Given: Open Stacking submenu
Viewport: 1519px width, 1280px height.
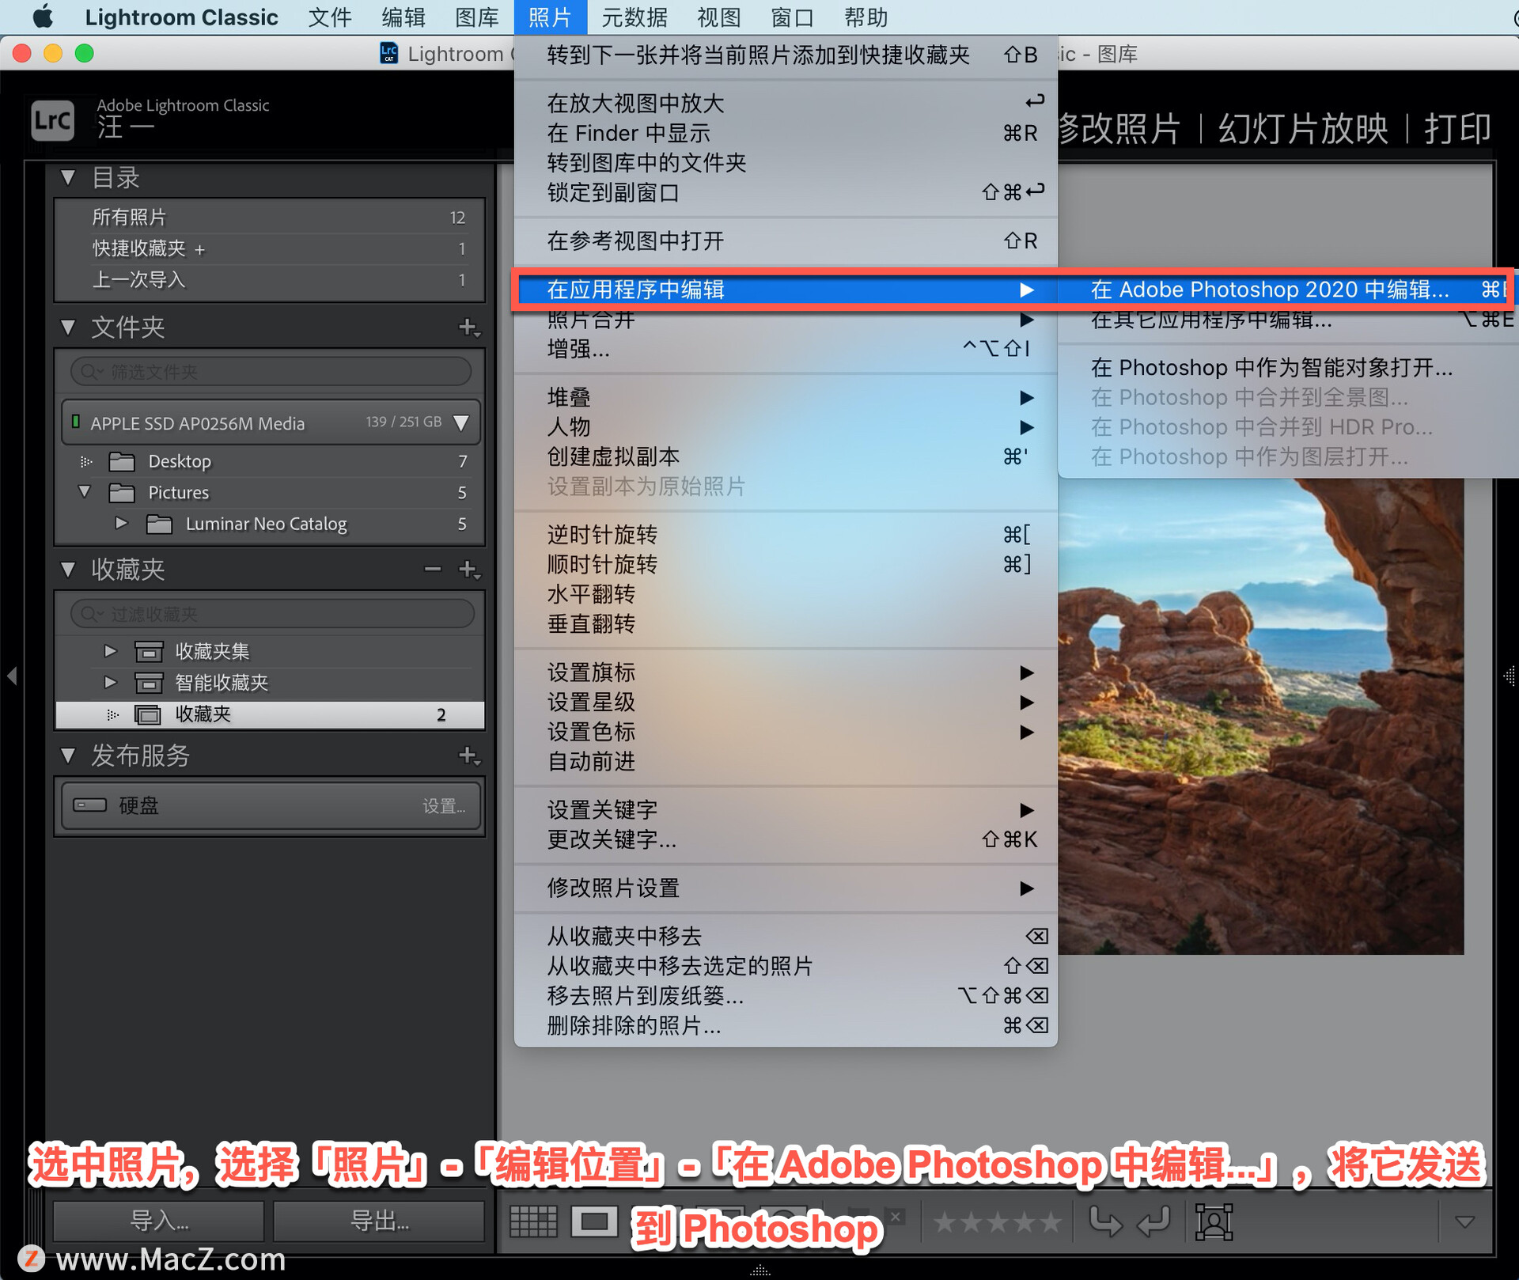Looking at the screenshot, I should 786,397.
